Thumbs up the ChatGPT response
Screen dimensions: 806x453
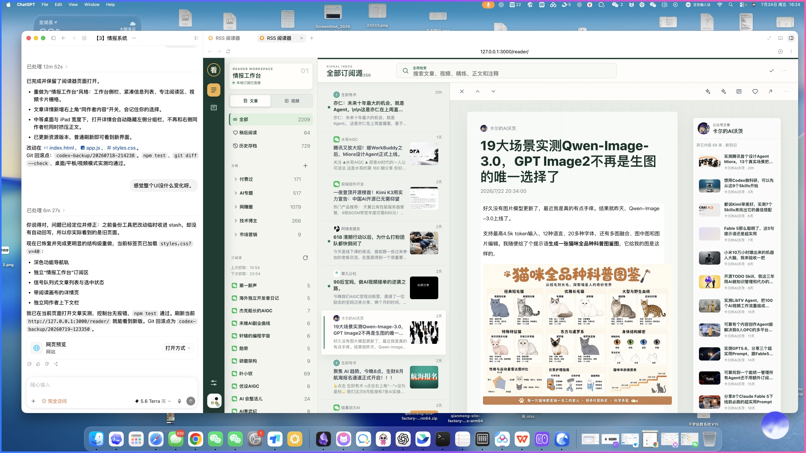pos(38,364)
